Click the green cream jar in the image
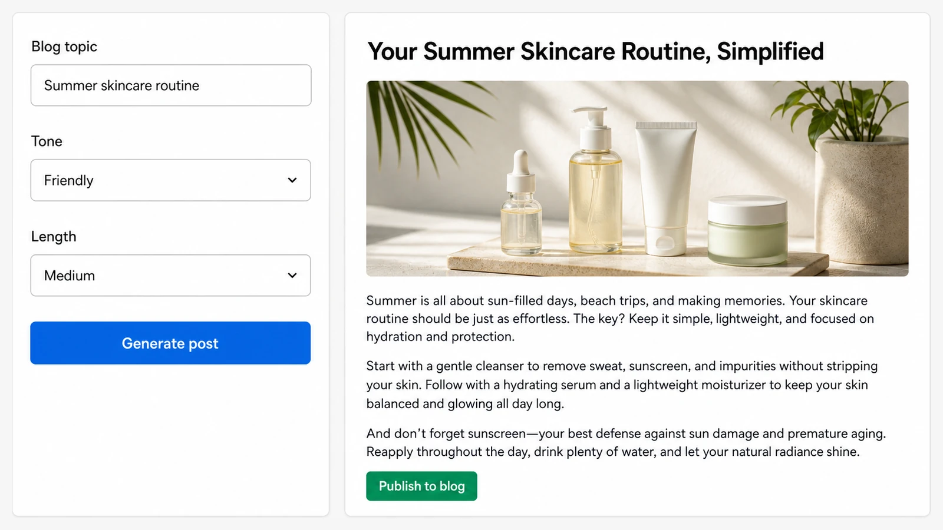 click(747, 231)
